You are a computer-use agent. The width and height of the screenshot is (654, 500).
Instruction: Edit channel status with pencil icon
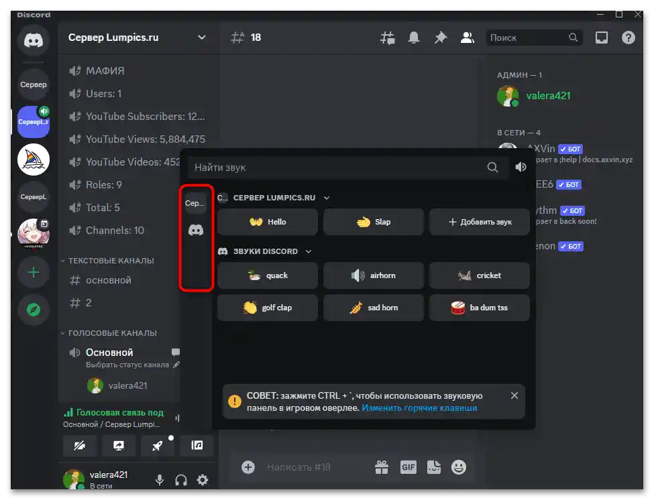(176, 365)
